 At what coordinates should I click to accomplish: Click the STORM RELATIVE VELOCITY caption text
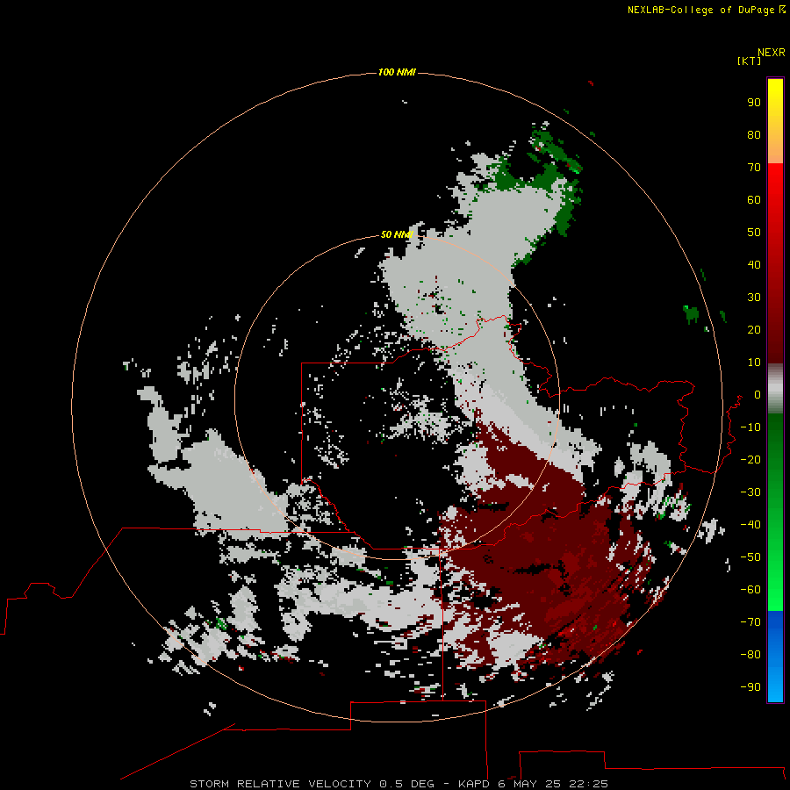[283, 784]
